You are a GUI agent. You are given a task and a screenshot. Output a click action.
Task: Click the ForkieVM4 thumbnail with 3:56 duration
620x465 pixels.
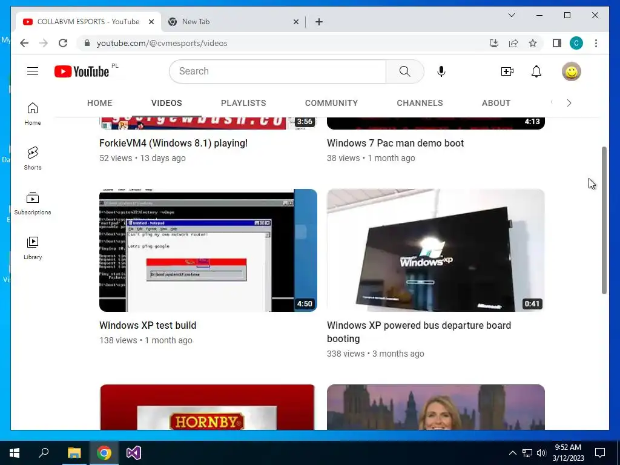208,123
